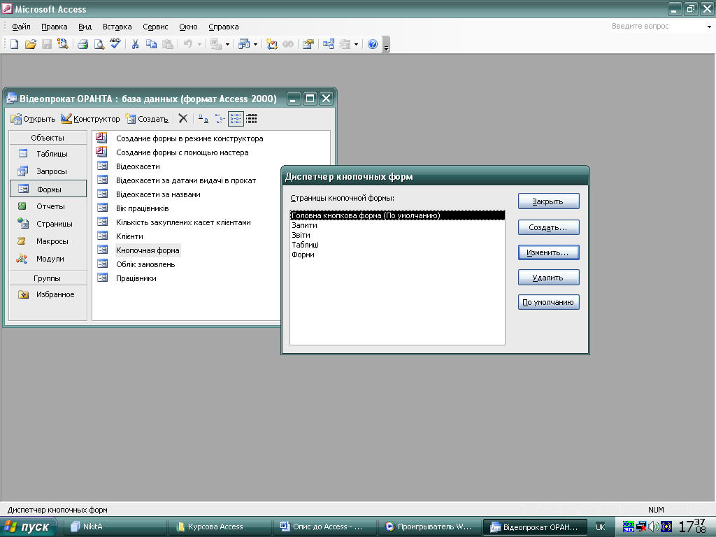This screenshot has height=537, width=716.
Task: Switch to Small Icons view
Action: 220,119
